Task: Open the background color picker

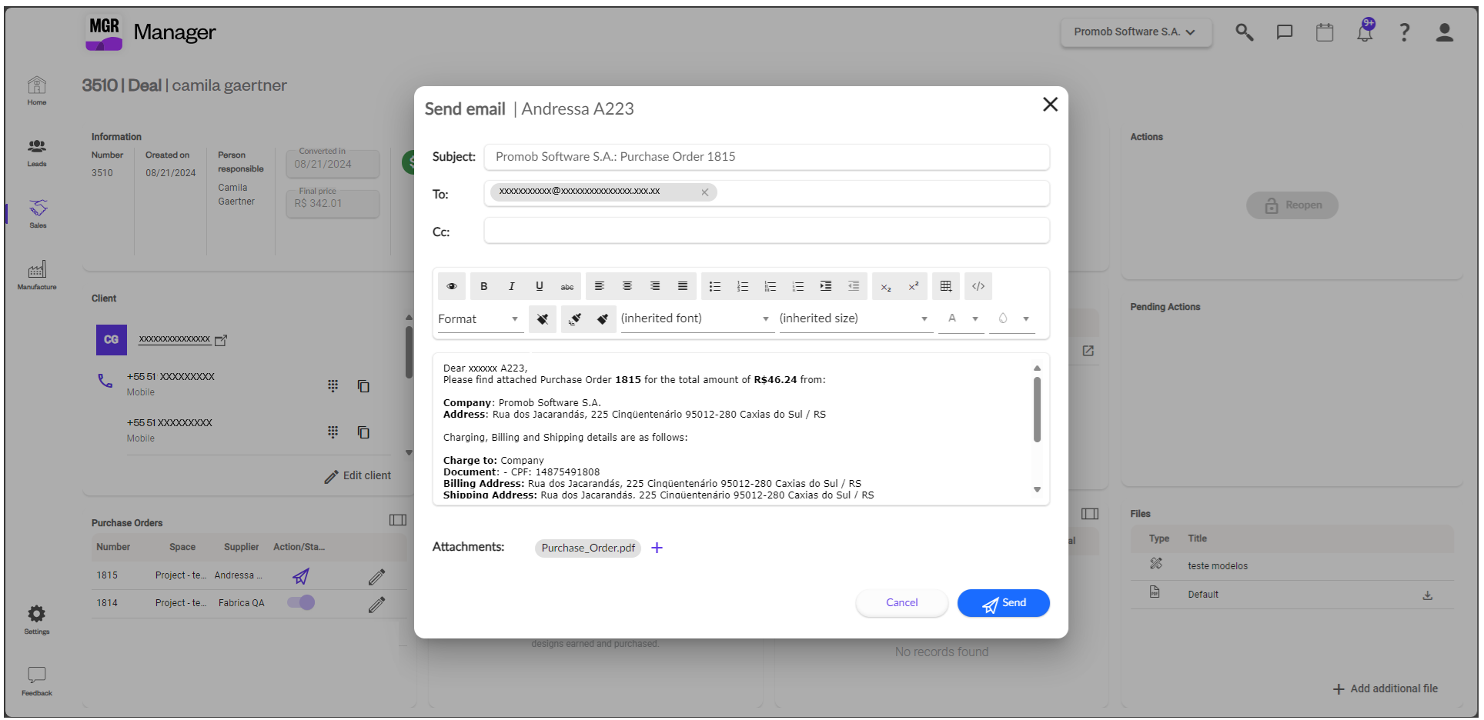Action: click(1012, 318)
